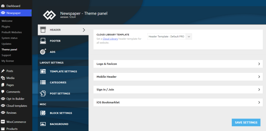Go to Media in admin menu
This screenshot has height=131, width=266.
(16, 78)
